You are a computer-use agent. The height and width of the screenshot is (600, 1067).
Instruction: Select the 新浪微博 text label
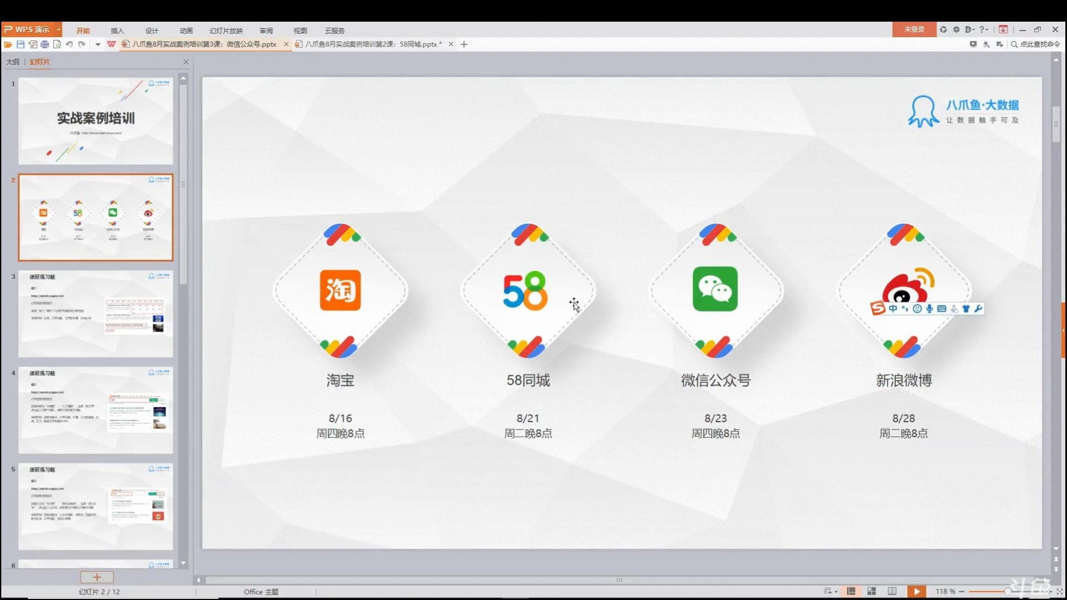click(904, 381)
